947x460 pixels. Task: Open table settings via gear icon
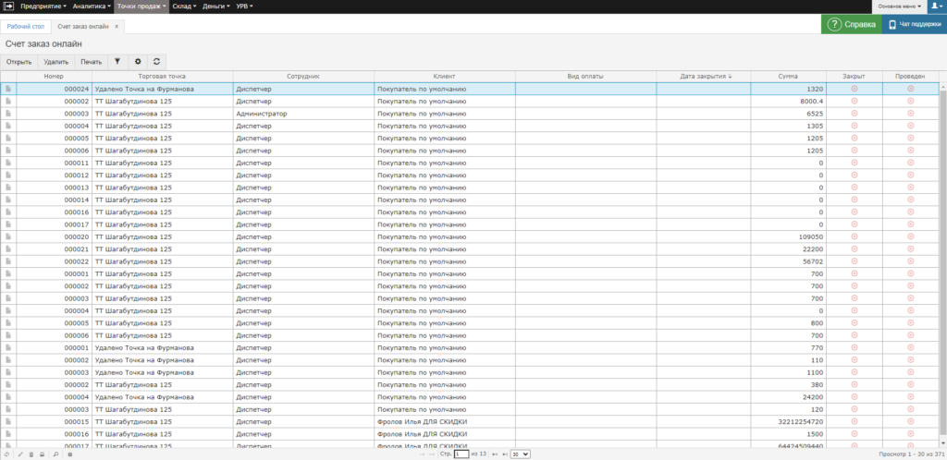138,62
